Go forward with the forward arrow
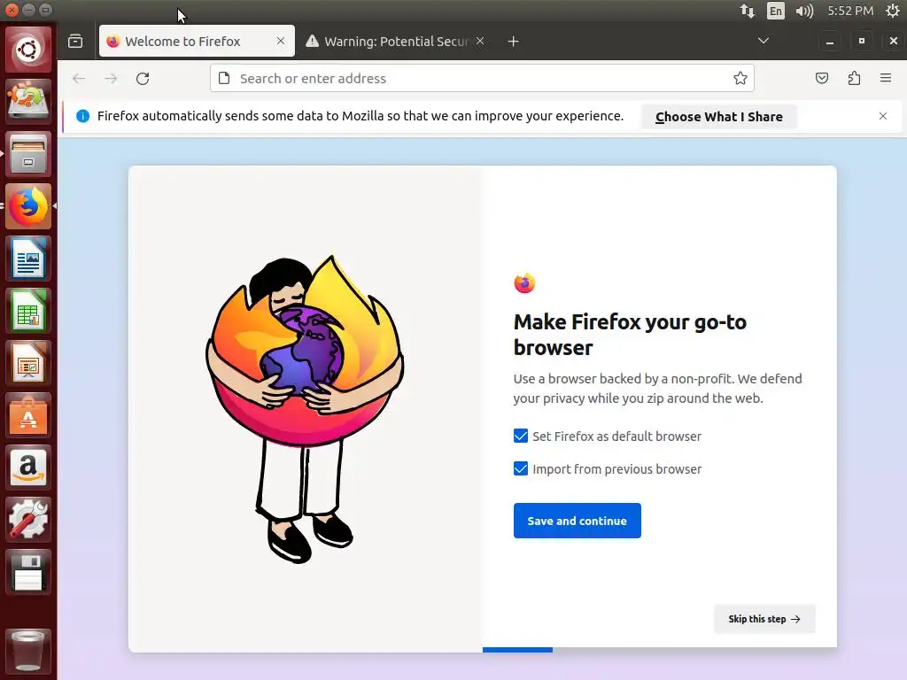Image resolution: width=907 pixels, height=680 pixels. tap(111, 79)
